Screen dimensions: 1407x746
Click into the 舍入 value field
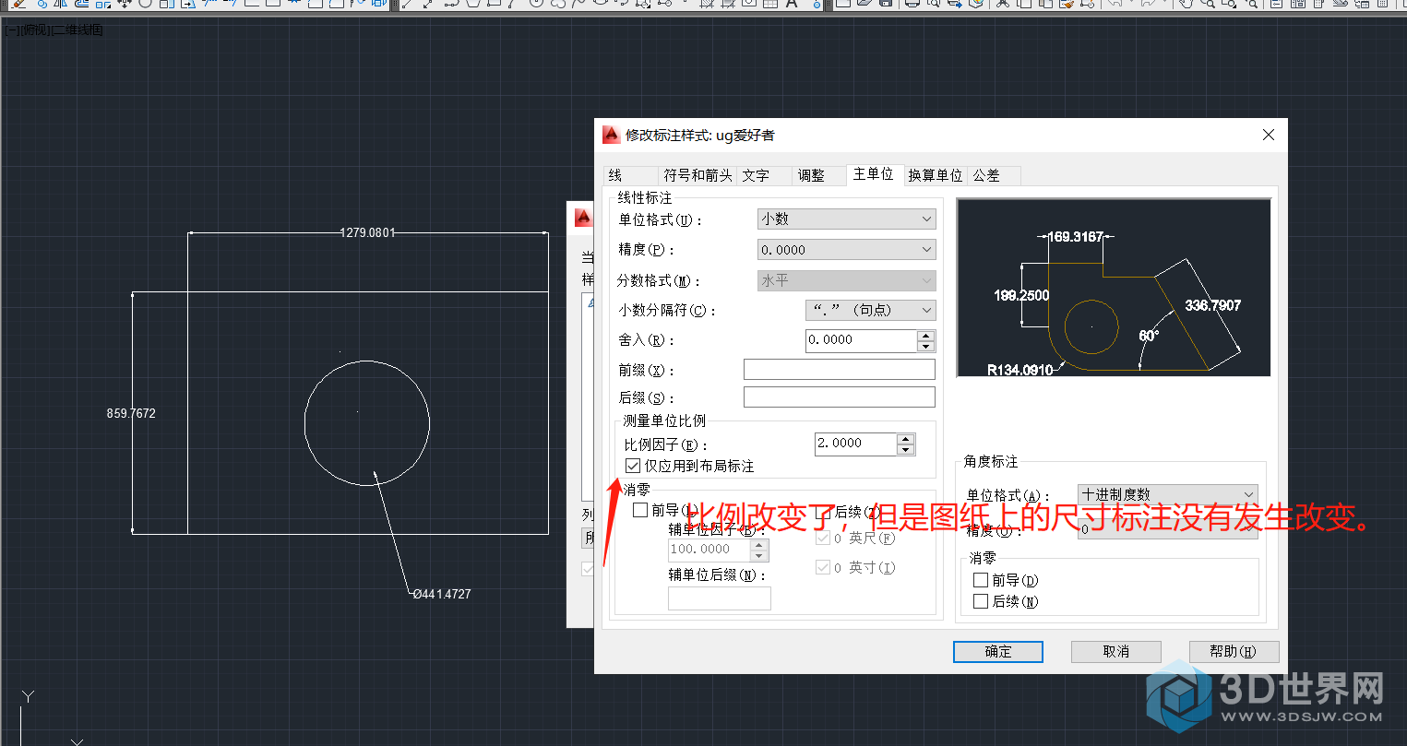click(861, 340)
